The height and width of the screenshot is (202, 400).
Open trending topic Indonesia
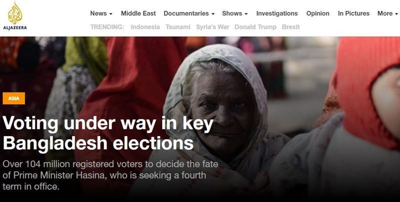click(x=145, y=27)
